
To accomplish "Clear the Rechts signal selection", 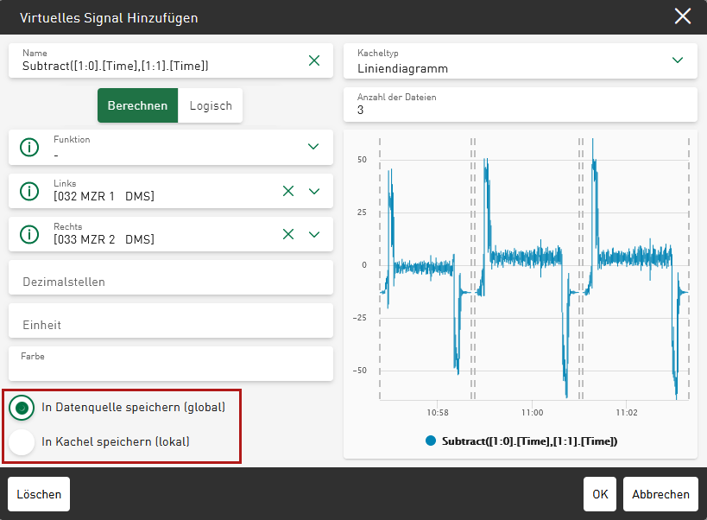I will [x=288, y=234].
